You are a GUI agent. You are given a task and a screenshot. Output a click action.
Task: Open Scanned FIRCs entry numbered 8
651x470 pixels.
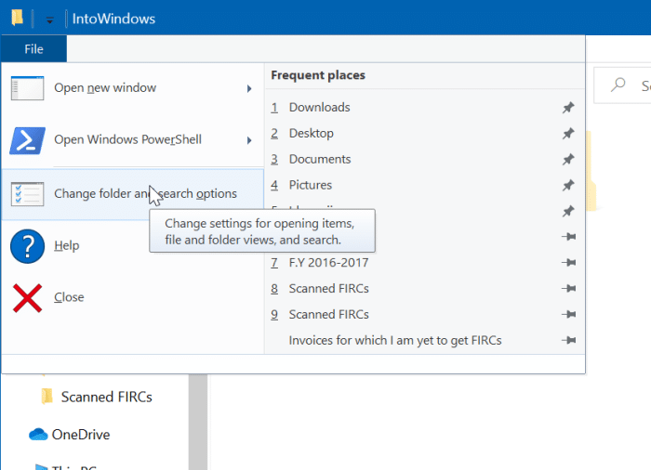[411, 289]
